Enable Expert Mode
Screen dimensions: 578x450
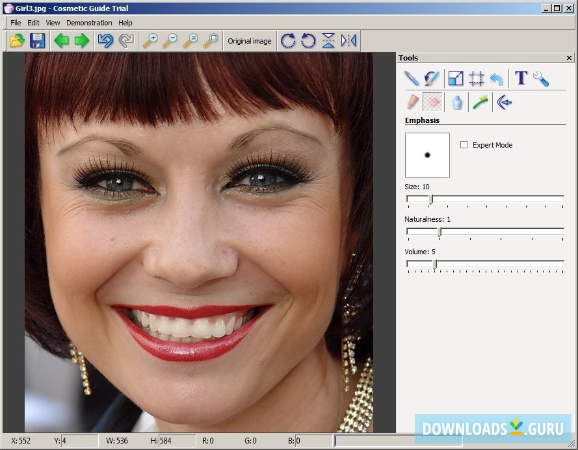tap(464, 145)
